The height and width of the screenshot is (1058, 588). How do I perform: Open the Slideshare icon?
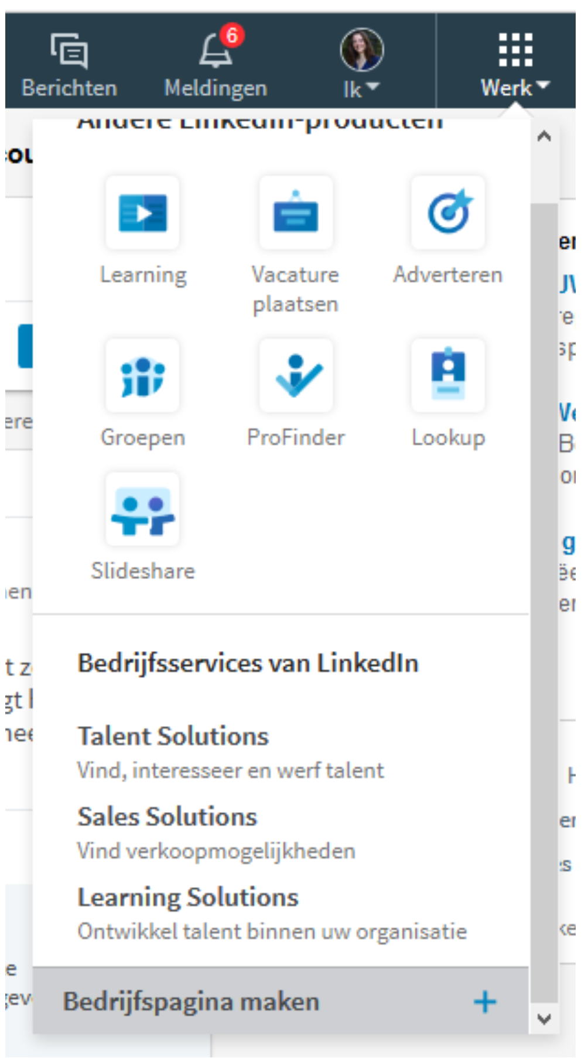[x=142, y=509]
